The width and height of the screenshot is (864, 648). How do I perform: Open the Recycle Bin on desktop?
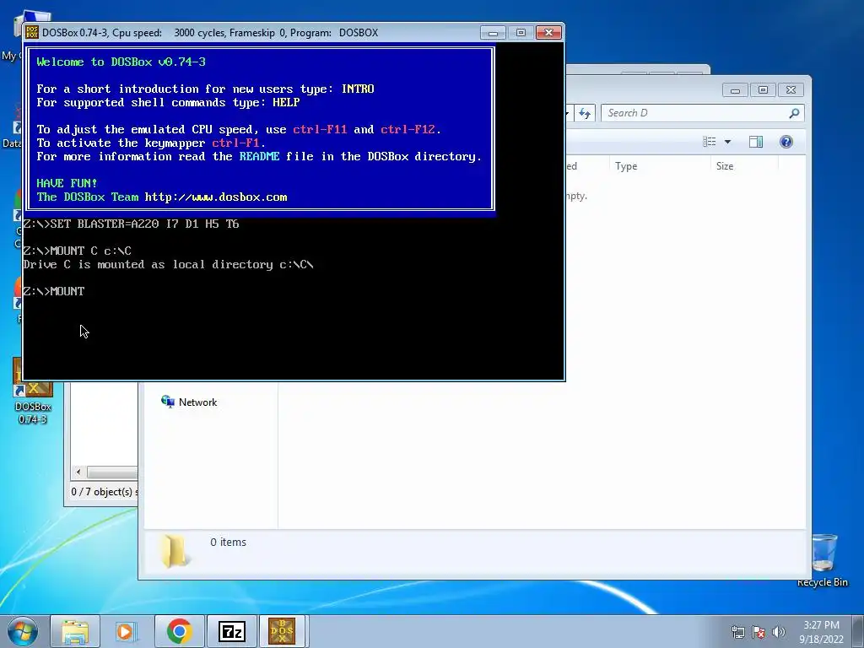[x=823, y=560]
